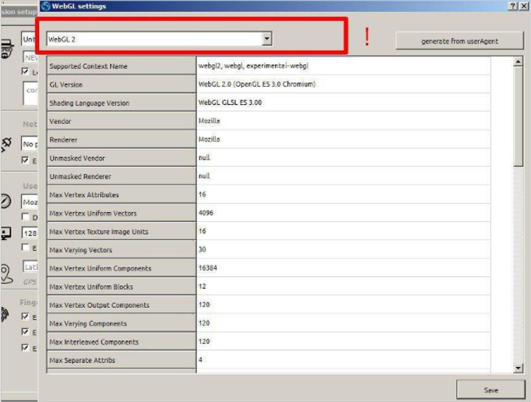531x402 pixels.
Task: Click the scrollbar down arrow
Action: (x=518, y=368)
